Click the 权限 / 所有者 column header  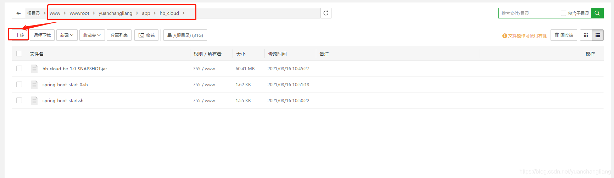[x=207, y=54]
